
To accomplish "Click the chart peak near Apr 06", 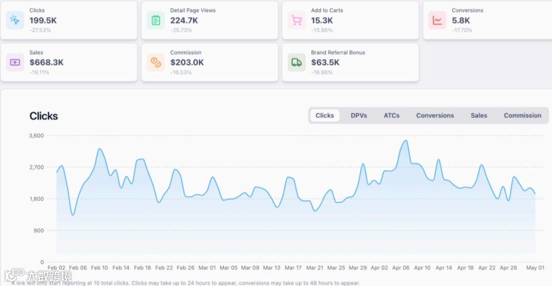I will [406, 140].
